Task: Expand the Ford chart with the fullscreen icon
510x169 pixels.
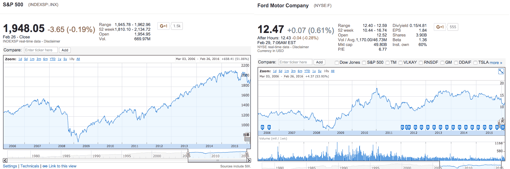Action: pyautogui.click(x=501, y=71)
